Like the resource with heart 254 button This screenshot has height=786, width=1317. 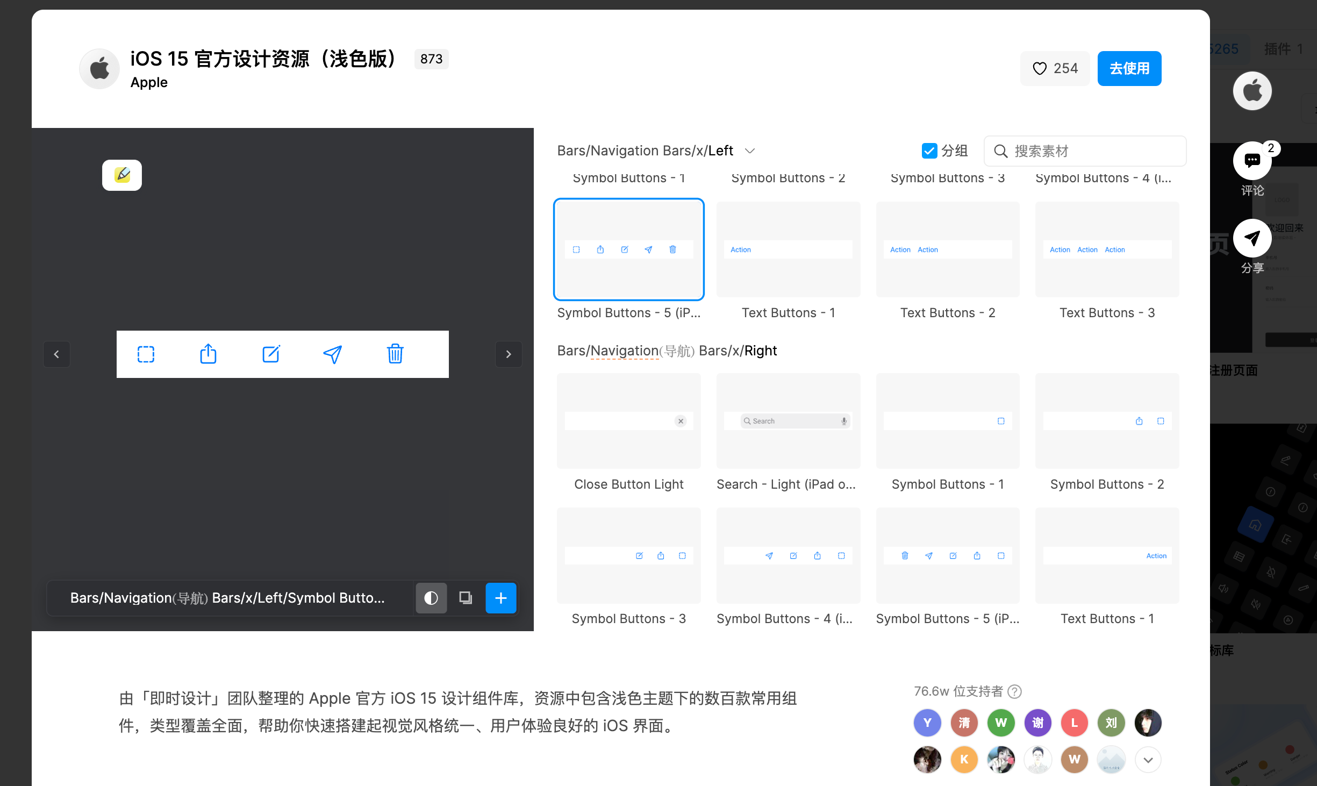[1055, 68]
